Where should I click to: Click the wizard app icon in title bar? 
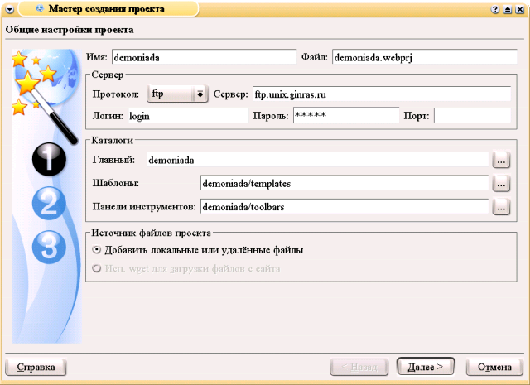(x=39, y=9)
